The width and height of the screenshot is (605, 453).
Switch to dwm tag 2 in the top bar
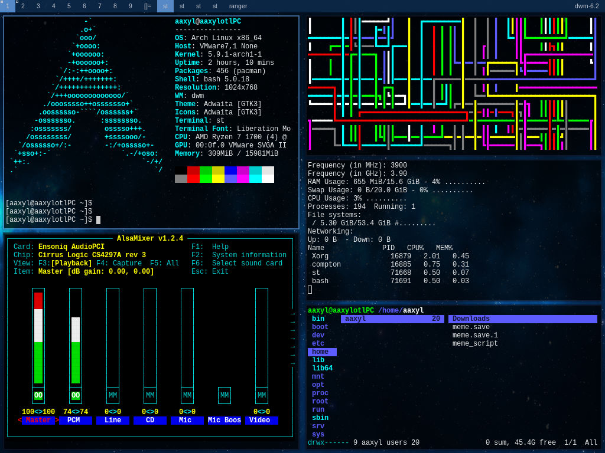22,6
